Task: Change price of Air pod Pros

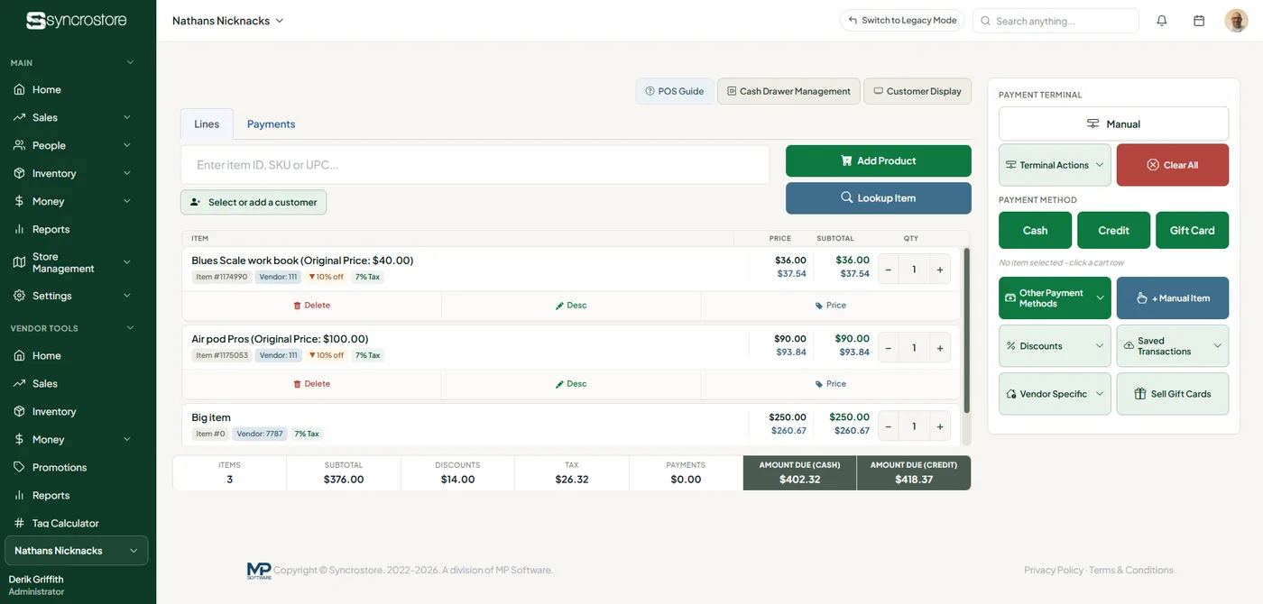Action: pyautogui.click(x=830, y=384)
